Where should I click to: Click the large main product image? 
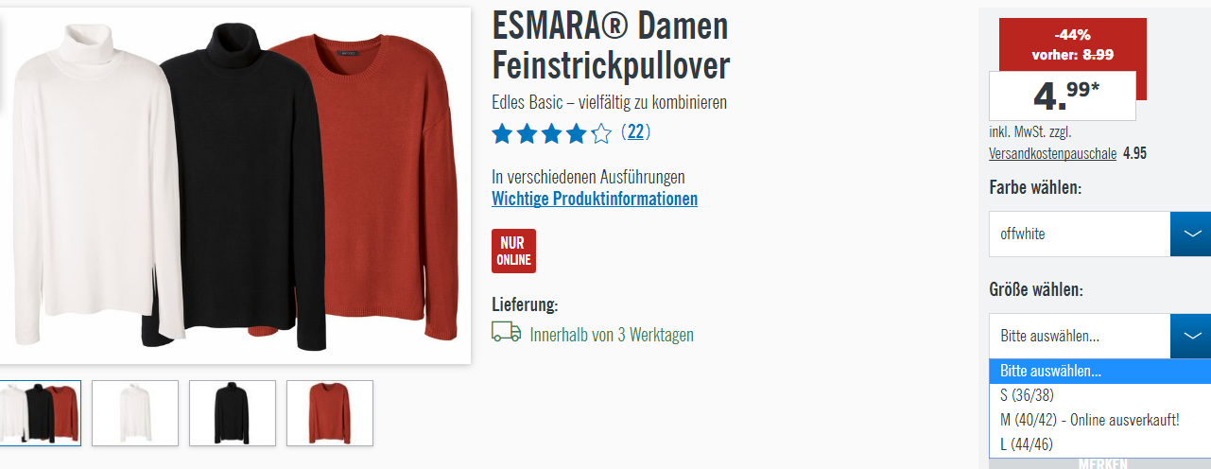pyautogui.click(x=235, y=185)
